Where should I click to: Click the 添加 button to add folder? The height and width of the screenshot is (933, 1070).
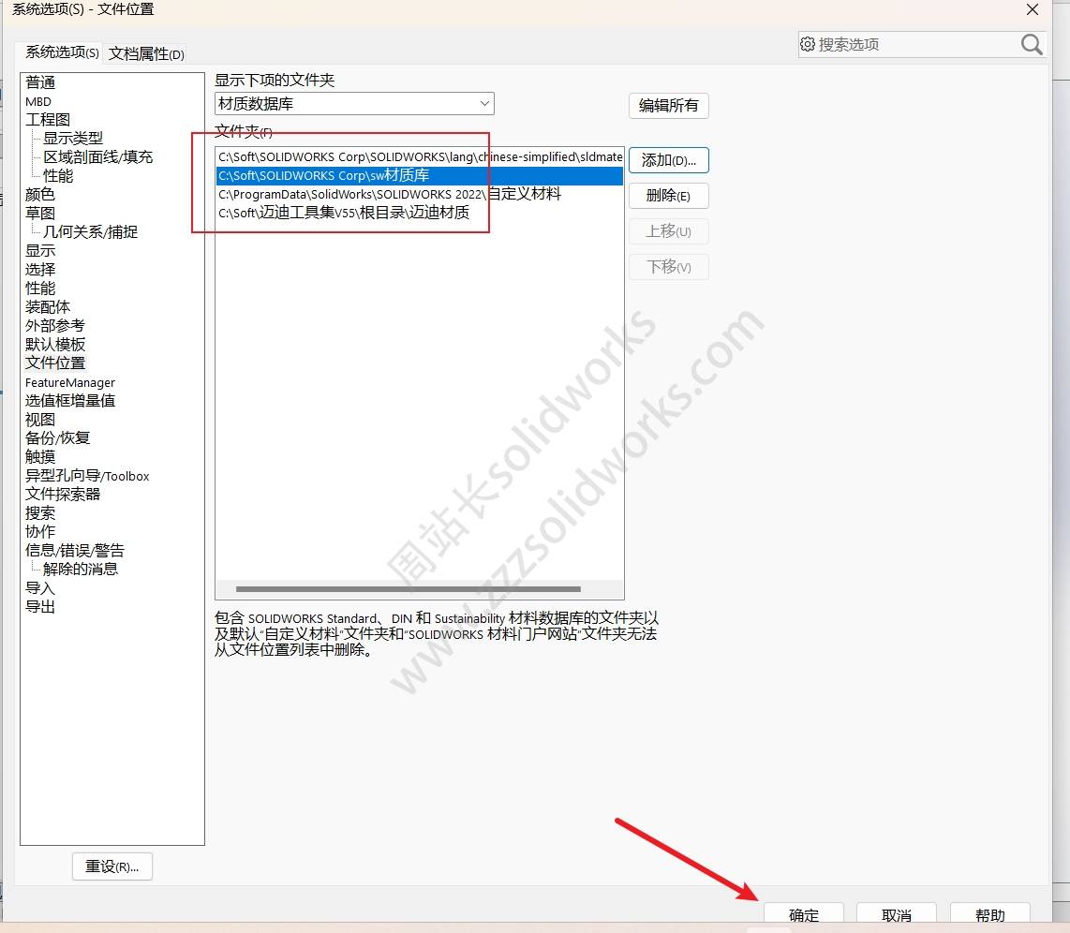pyautogui.click(x=668, y=160)
